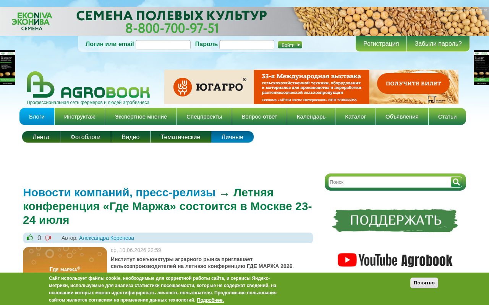This screenshot has height=305, width=489.
Task: Click the right side advertisement banner
Action: point(481,67)
